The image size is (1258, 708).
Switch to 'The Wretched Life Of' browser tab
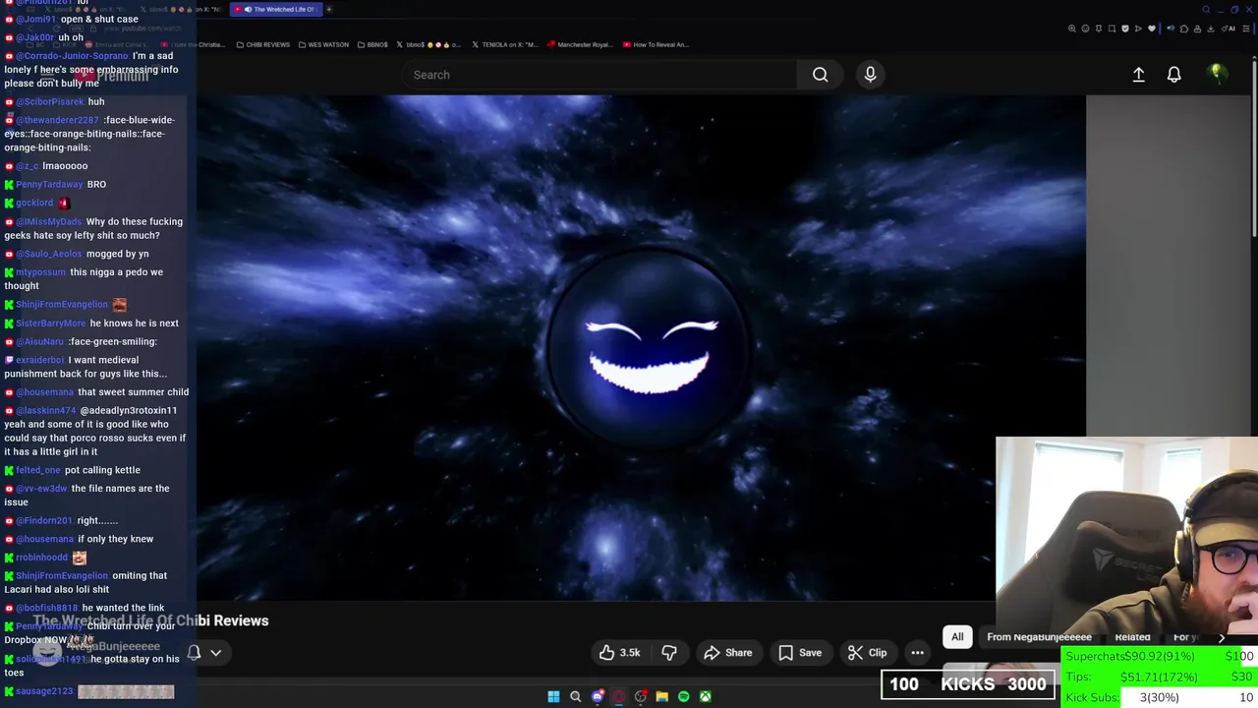point(276,10)
